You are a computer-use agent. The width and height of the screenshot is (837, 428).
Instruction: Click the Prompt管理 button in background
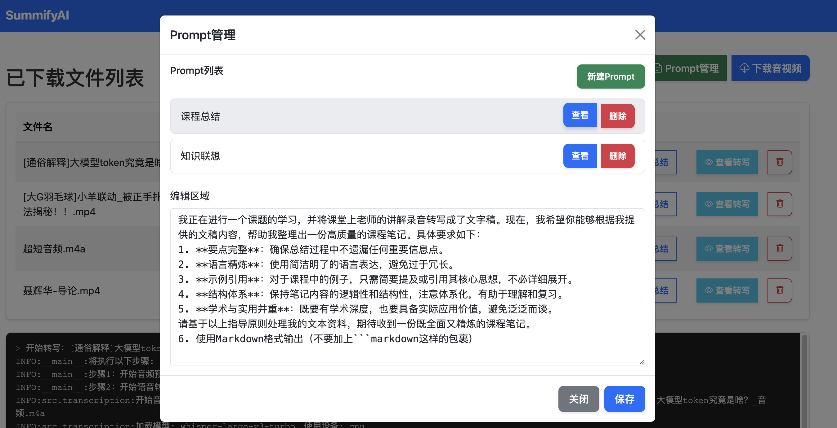pos(691,68)
